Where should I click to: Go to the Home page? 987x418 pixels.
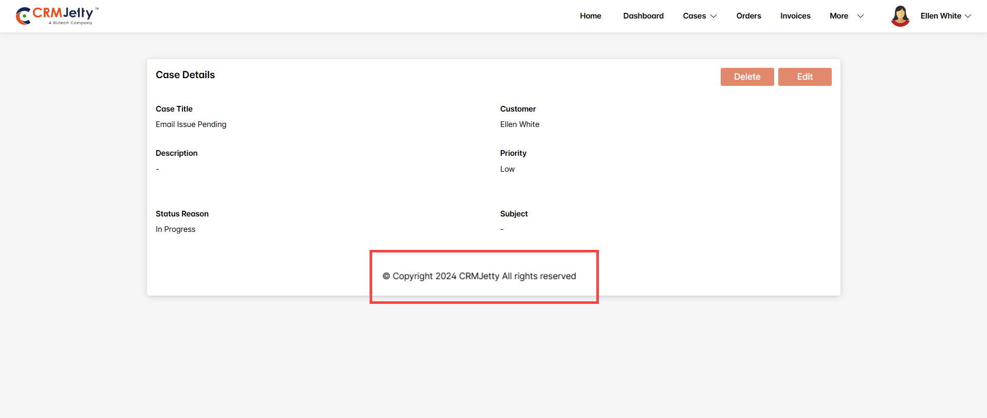(590, 16)
